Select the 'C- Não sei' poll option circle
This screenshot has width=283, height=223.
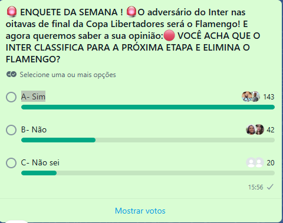(11, 163)
